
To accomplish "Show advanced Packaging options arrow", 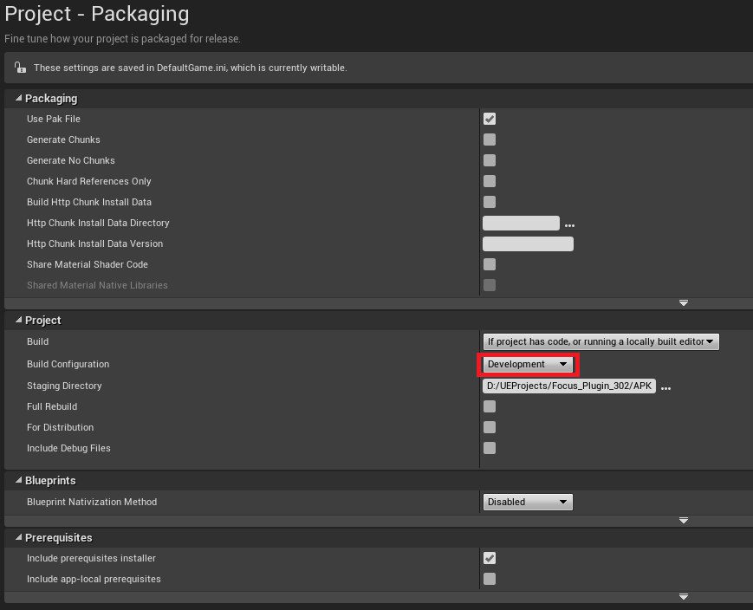I will tap(683, 302).
